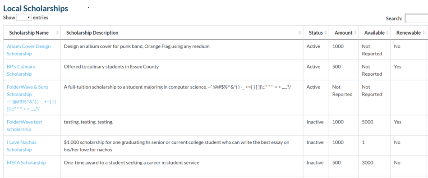Click Inactive status in I Love Nachos row
This screenshot has width=428, height=178.
tap(315, 142)
